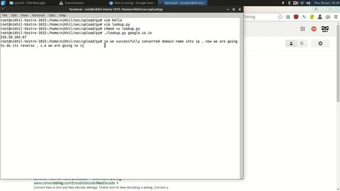Bookmark page using the browser star icon

[280, 16]
